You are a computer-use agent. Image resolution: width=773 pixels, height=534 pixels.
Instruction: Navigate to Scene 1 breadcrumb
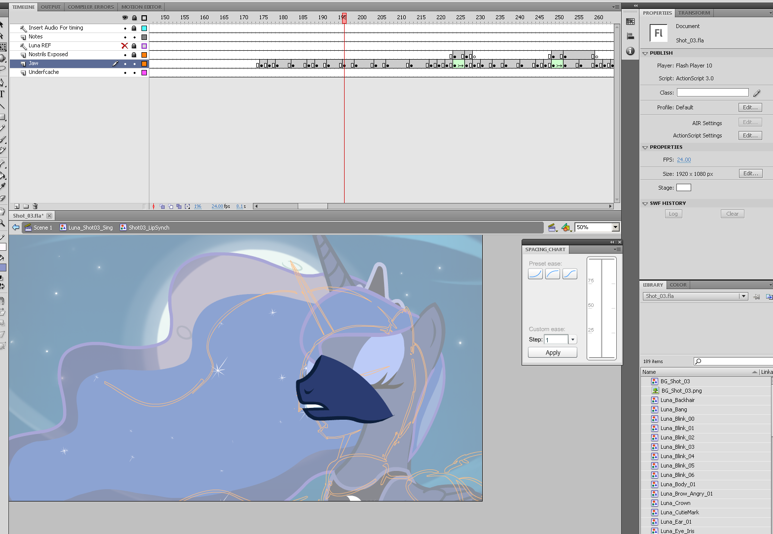pyautogui.click(x=38, y=228)
